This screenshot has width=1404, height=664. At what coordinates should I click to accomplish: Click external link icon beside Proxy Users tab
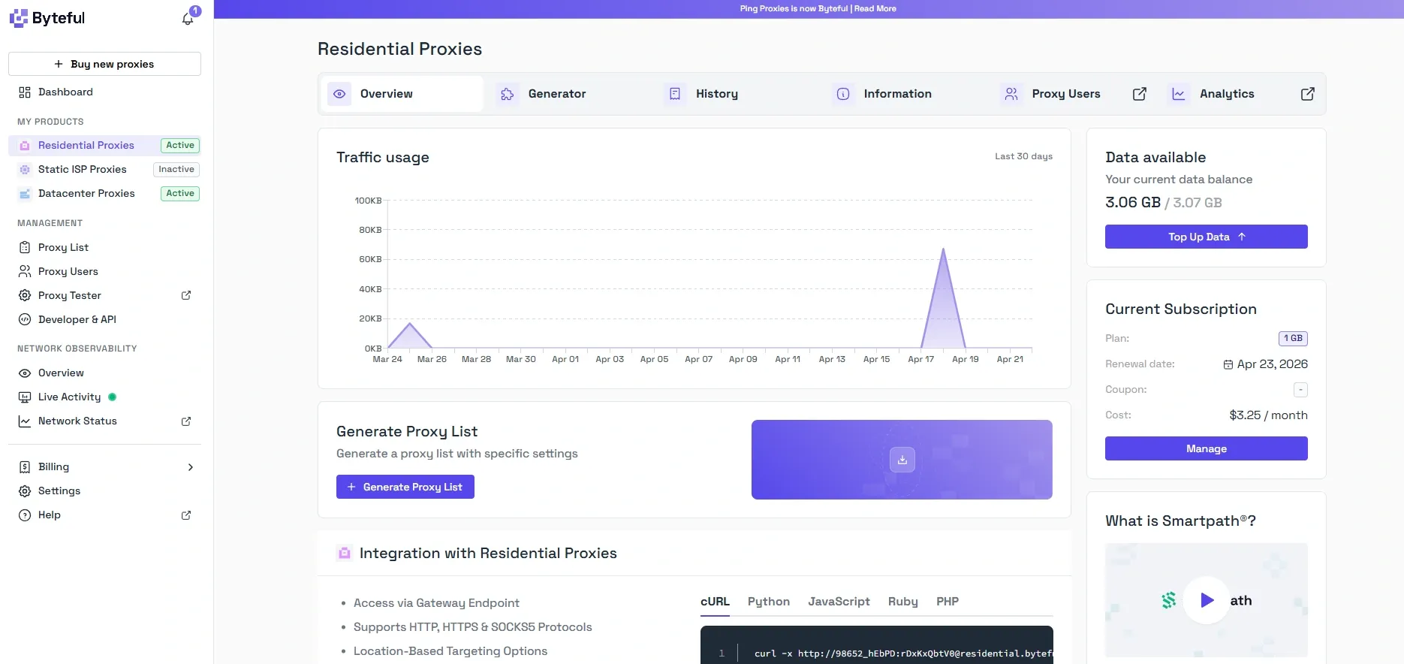(x=1140, y=94)
